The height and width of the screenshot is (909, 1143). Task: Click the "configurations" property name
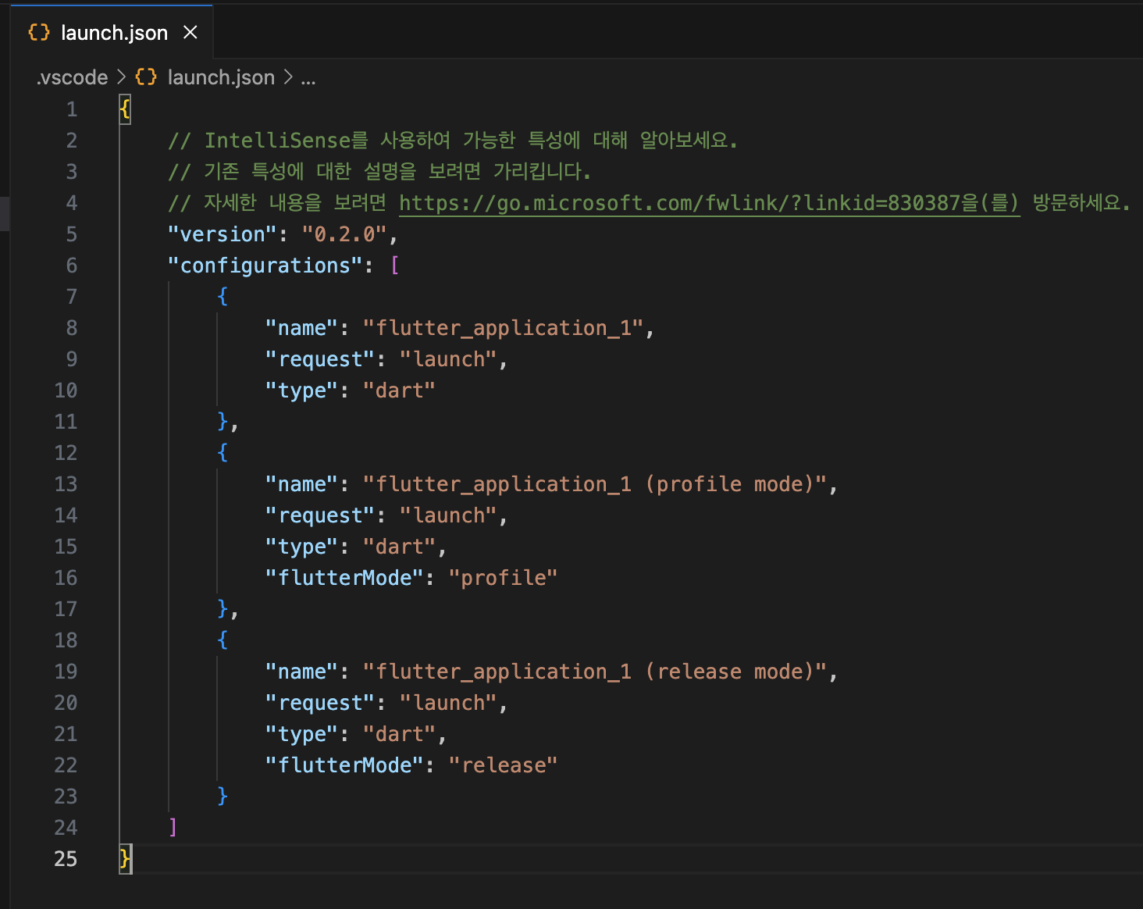[x=266, y=265]
